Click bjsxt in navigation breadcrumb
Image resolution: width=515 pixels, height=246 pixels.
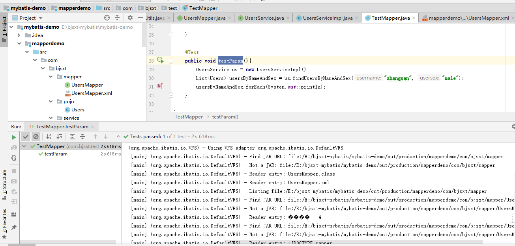tap(148, 8)
